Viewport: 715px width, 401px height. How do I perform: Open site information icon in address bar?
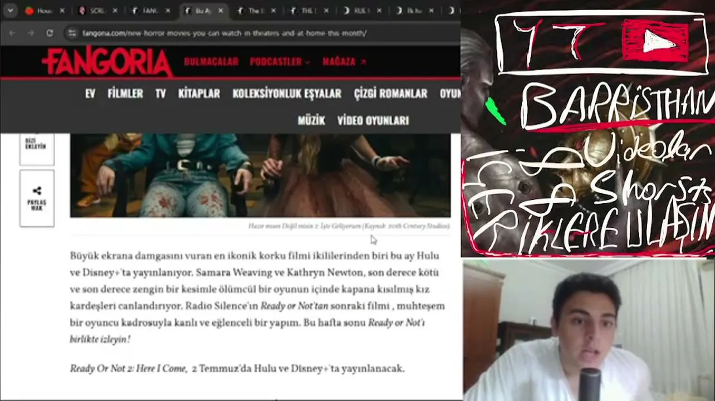[x=72, y=33]
